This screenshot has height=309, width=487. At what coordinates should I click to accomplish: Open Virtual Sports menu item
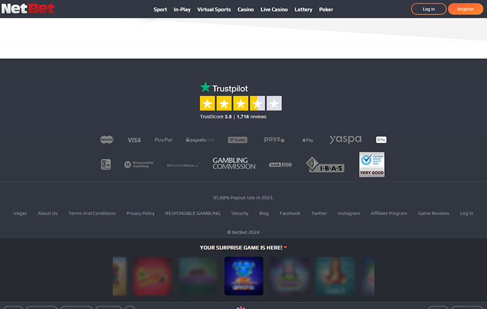[x=214, y=10]
